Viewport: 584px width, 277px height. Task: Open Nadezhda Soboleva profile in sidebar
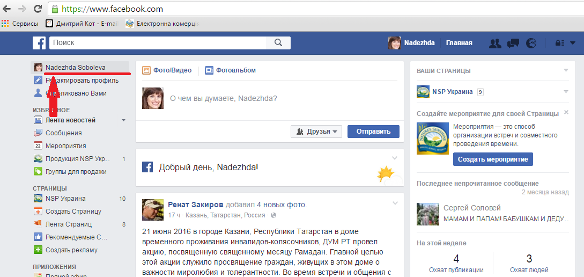click(80, 68)
